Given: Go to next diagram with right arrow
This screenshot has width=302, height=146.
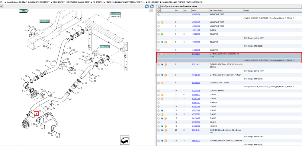Looking at the screenshot, I should point(152,6).
